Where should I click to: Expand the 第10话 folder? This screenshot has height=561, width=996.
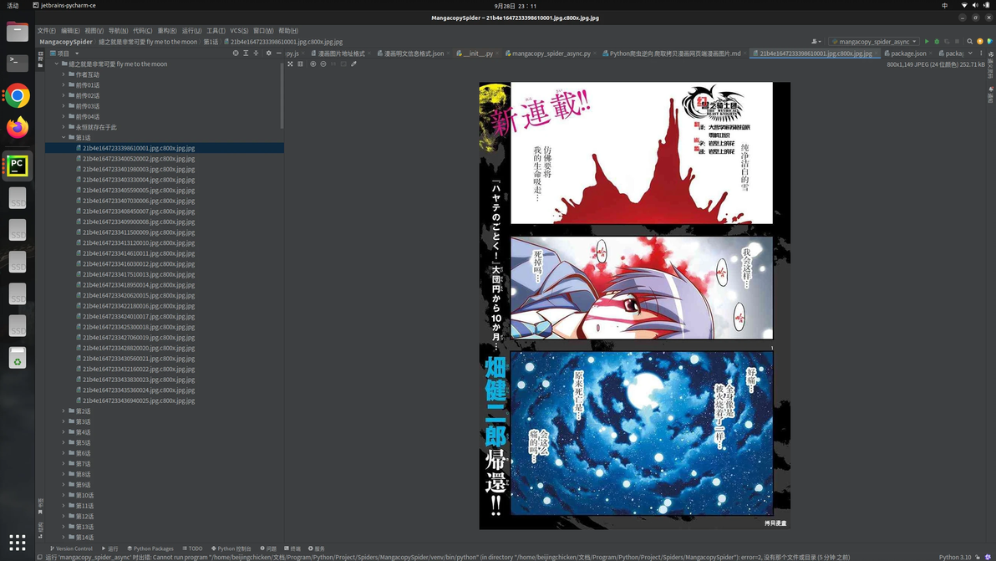[64, 495]
